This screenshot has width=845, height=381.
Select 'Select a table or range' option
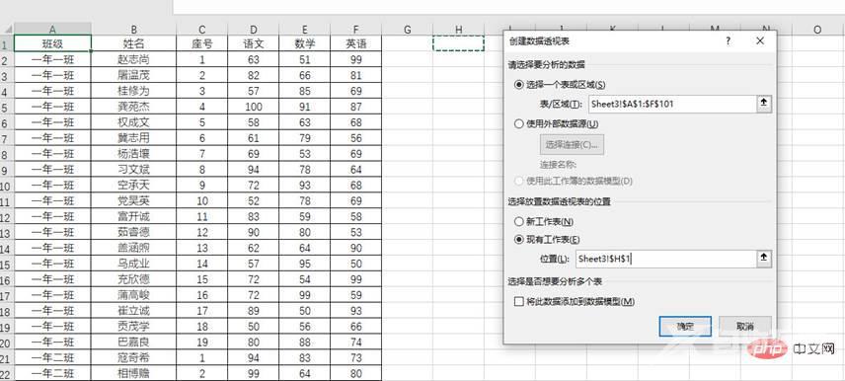pyautogui.click(x=560, y=85)
